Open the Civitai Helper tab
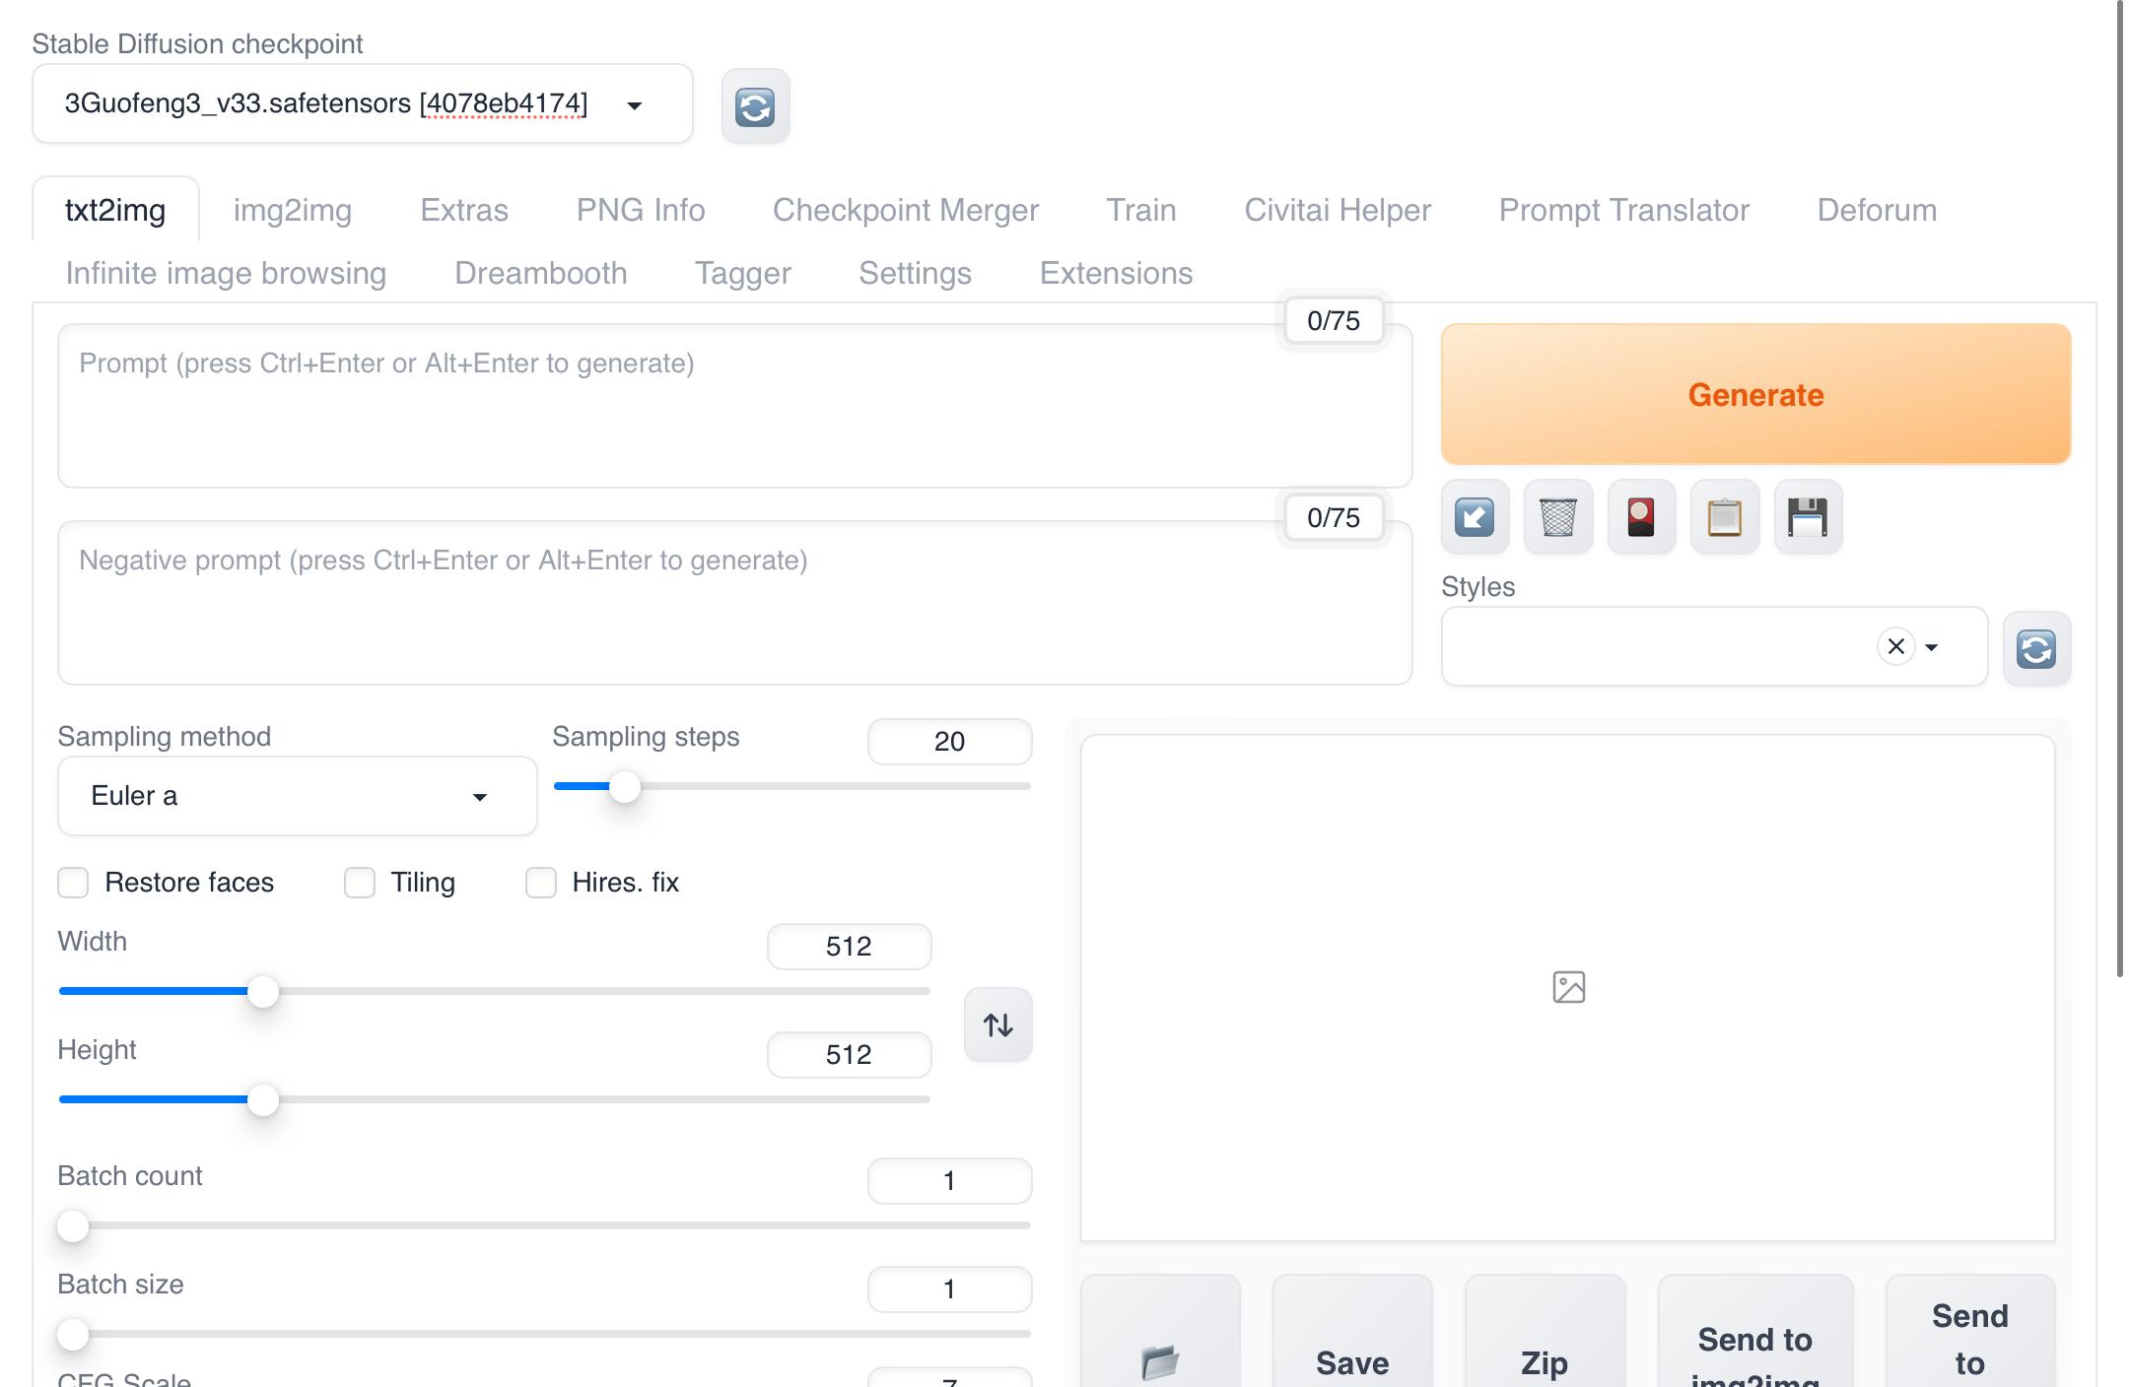 [1337, 210]
